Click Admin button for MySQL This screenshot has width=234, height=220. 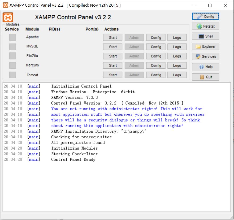pos(134,47)
